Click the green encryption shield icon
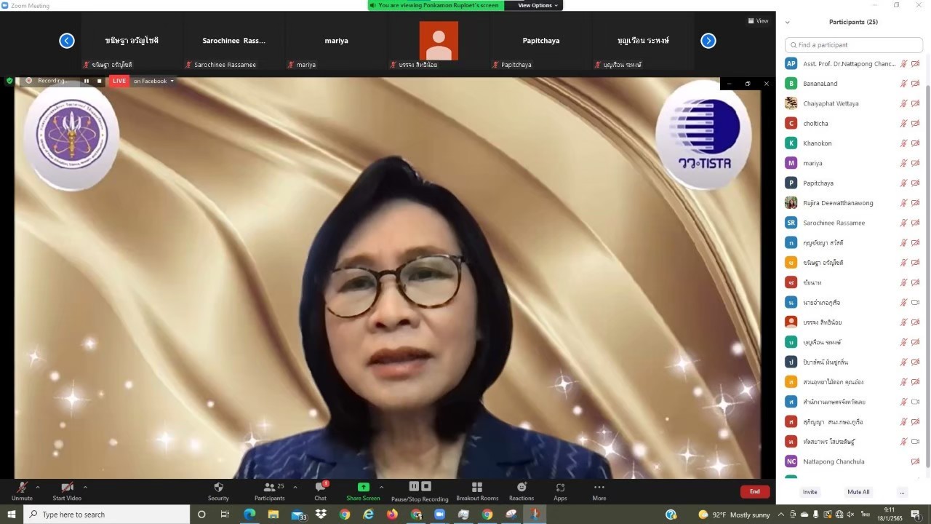This screenshot has height=524, width=931. (9, 81)
